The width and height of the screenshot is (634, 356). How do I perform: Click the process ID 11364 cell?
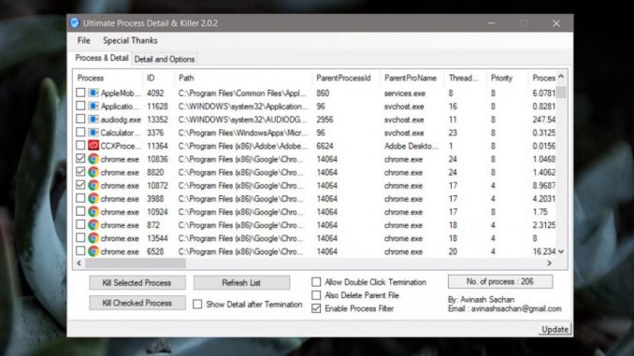click(x=157, y=146)
